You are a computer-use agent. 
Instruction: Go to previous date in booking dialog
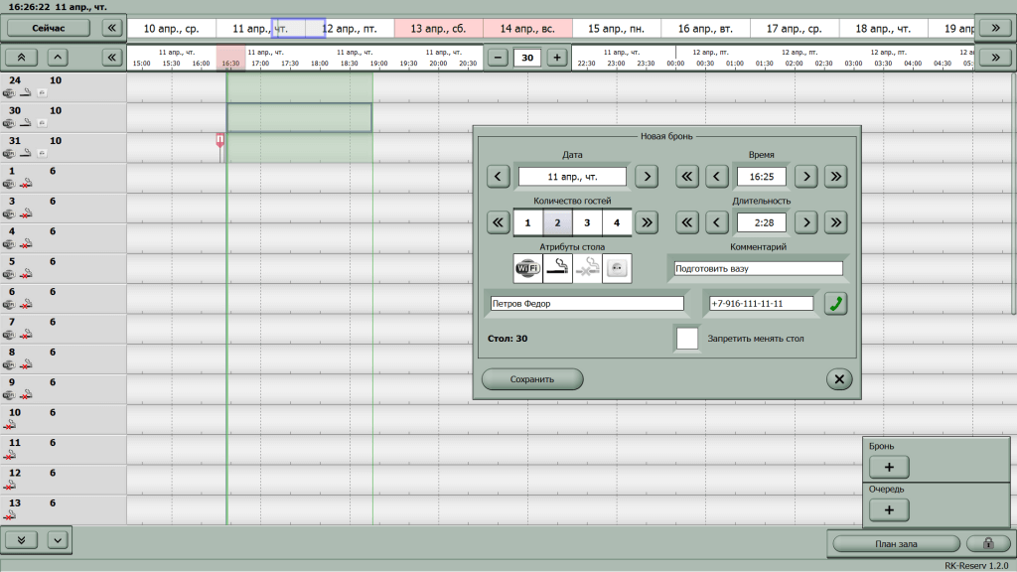click(x=499, y=177)
